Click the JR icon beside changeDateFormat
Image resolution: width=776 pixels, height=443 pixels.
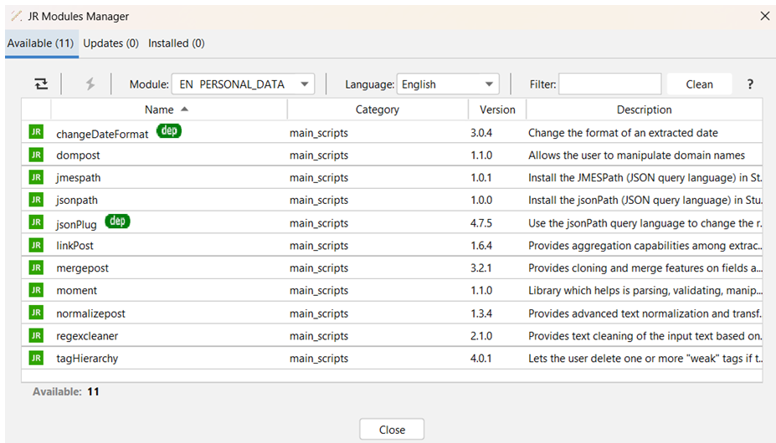pyautogui.click(x=36, y=132)
